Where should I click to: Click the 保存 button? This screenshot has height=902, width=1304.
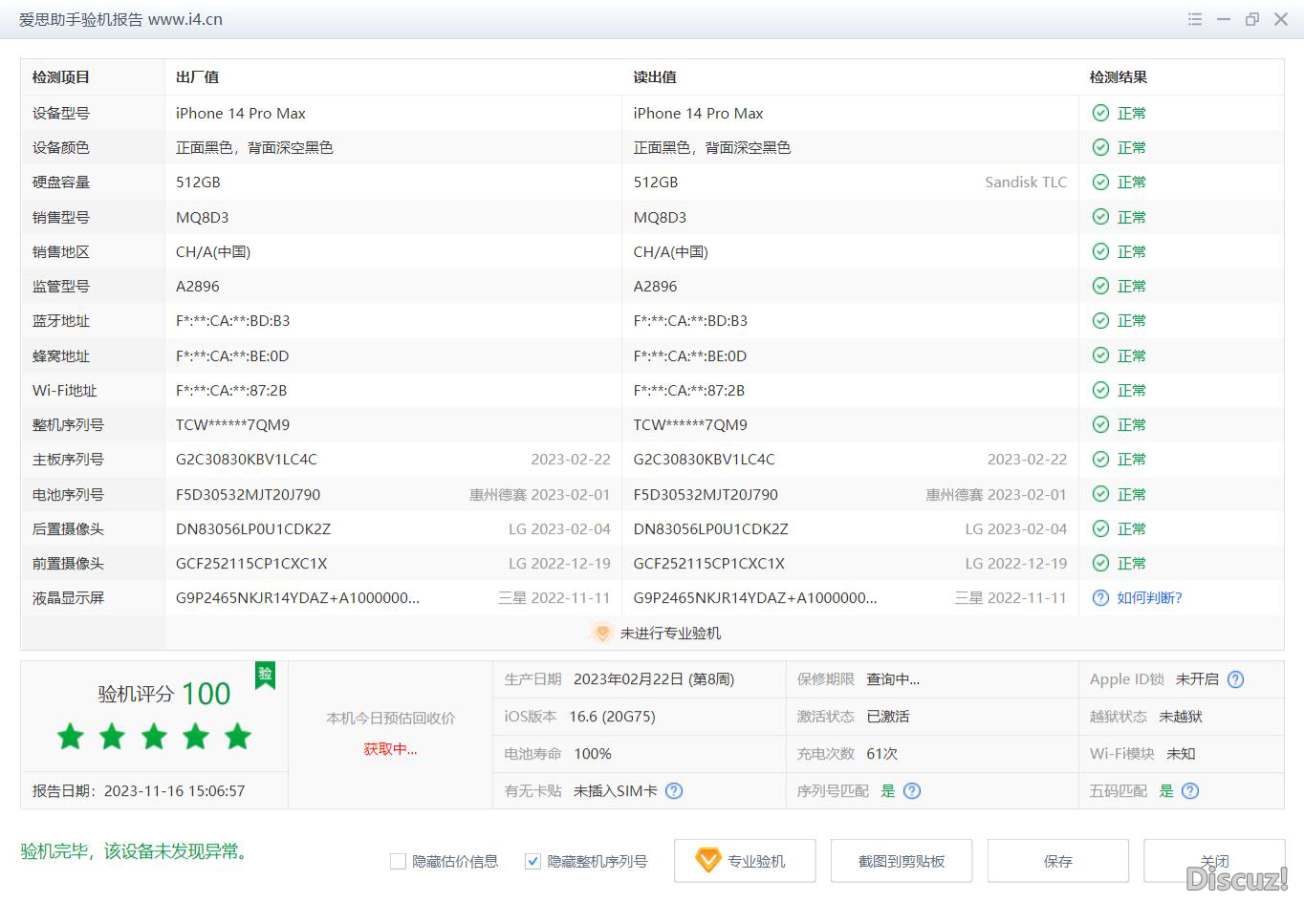pyautogui.click(x=1058, y=861)
